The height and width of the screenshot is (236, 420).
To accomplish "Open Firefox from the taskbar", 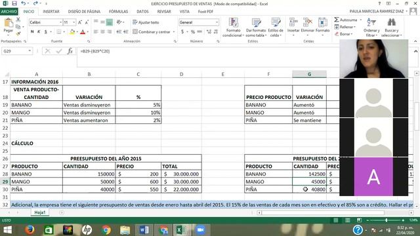I will (30, 229).
